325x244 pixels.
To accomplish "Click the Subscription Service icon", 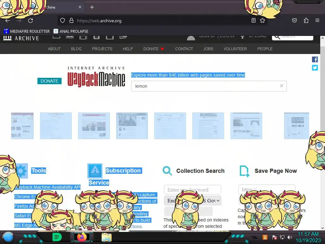I will click(95, 171).
